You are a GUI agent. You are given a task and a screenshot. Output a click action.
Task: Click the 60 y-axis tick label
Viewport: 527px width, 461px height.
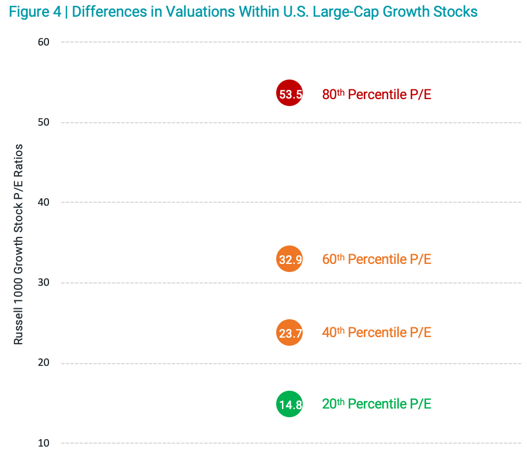pos(44,42)
